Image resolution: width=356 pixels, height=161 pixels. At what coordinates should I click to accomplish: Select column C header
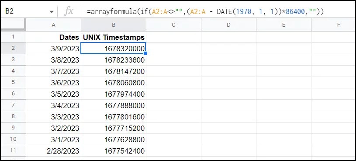[174, 25]
